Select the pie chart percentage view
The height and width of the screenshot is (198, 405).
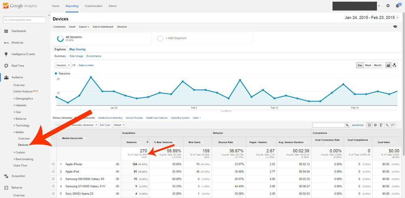[x=375, y=125]
